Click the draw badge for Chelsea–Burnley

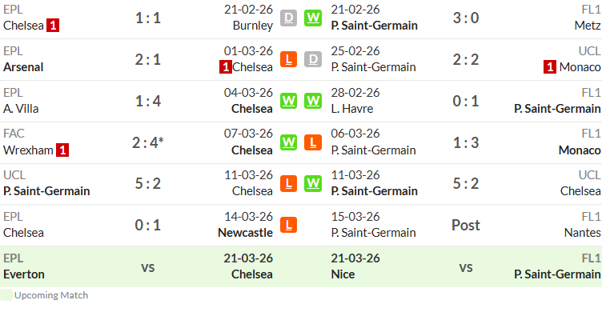[288, 18]
